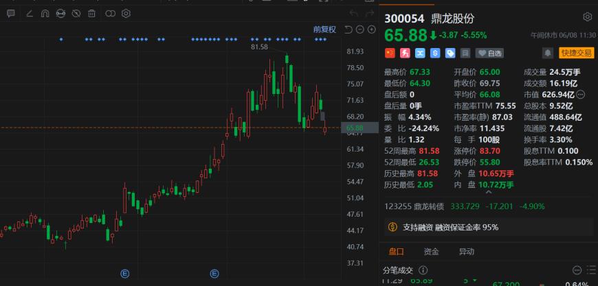The width and height of the screenshot is (598, 286).
Task: Click 市盈率TTM value 75.55
Action: coord(505,106)
